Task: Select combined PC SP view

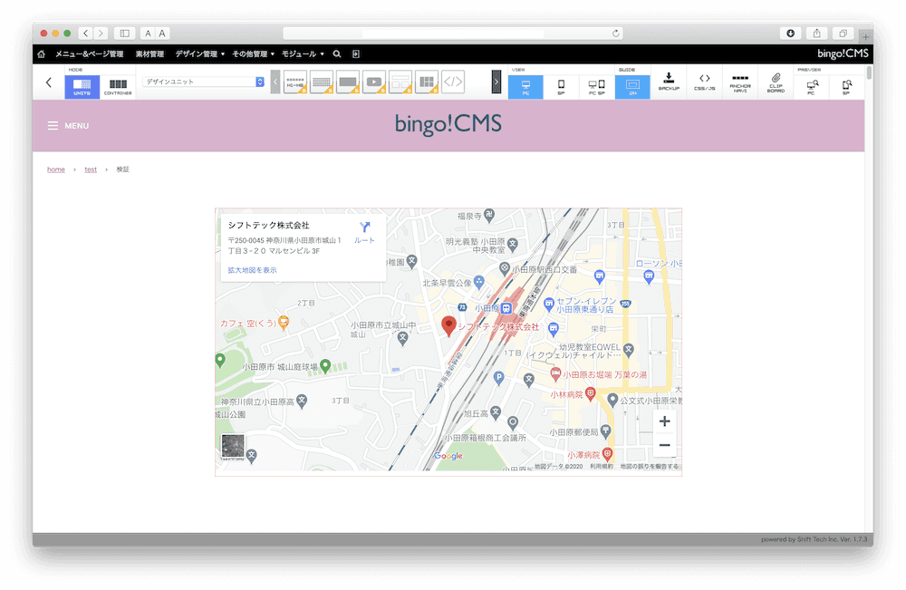Action: (x=597, y=87)
